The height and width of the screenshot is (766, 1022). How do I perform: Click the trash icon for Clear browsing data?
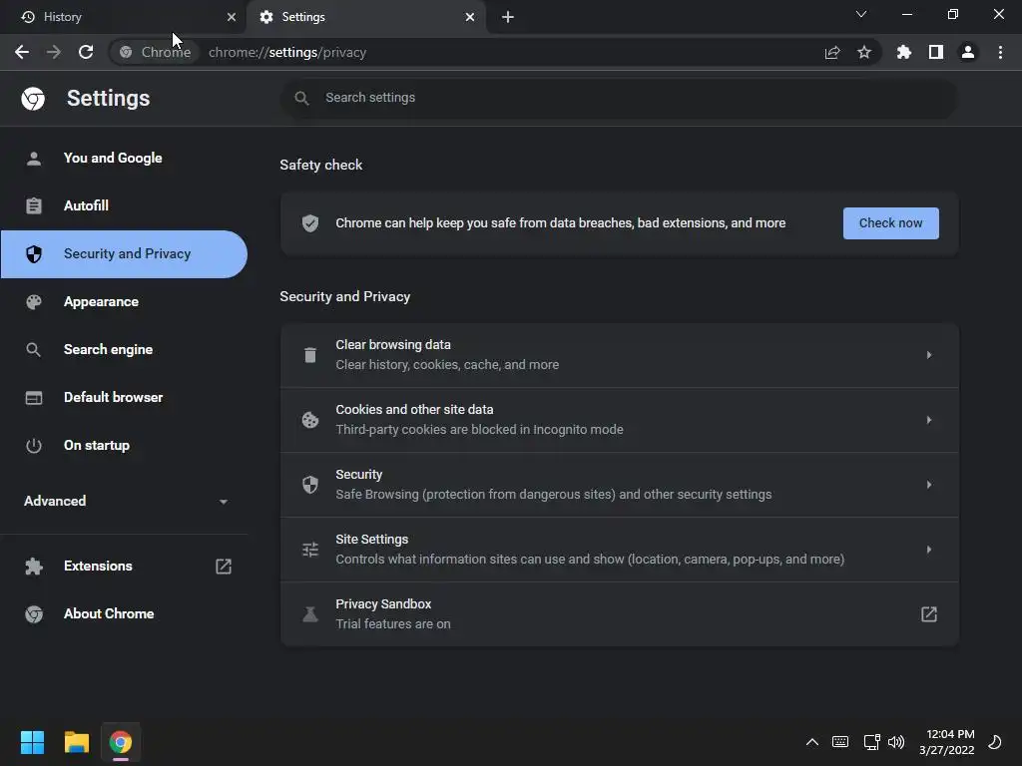(x=310, y=355)
